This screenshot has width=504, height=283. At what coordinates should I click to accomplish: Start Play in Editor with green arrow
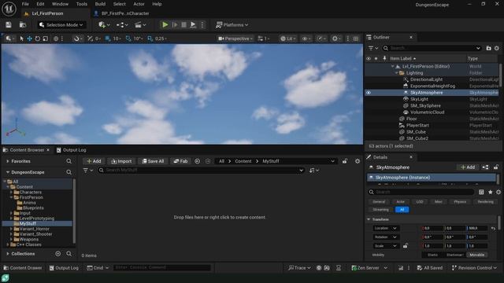click(x=165, y=24)
